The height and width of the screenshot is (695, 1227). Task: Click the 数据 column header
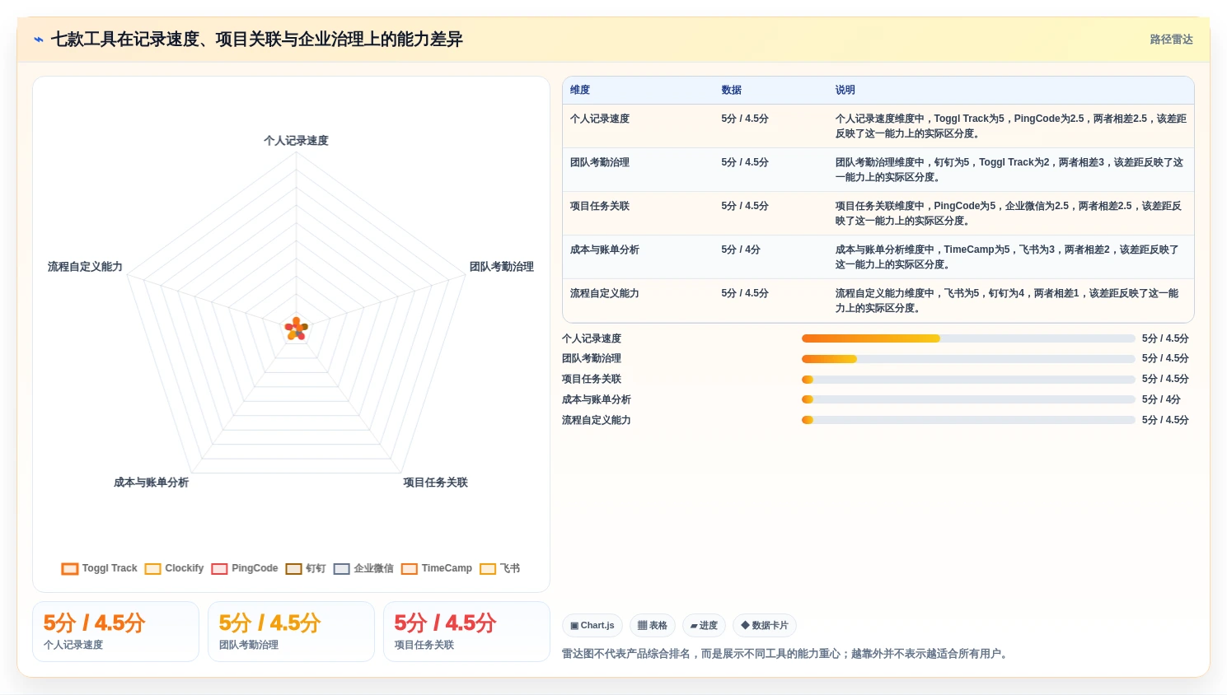pos(732,91)
